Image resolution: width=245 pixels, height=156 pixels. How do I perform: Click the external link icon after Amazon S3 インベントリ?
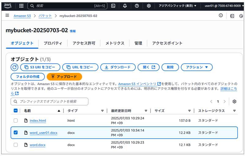(x=159, y=84)
